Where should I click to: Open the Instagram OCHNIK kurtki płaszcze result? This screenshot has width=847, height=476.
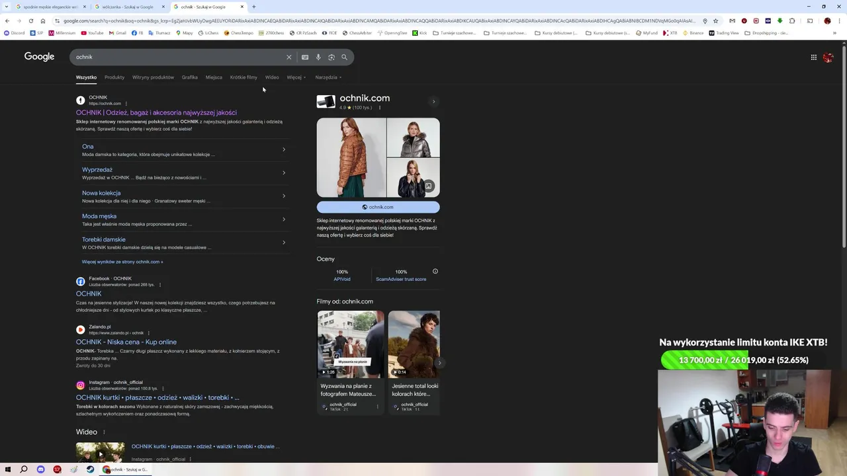tap(157, 397)
